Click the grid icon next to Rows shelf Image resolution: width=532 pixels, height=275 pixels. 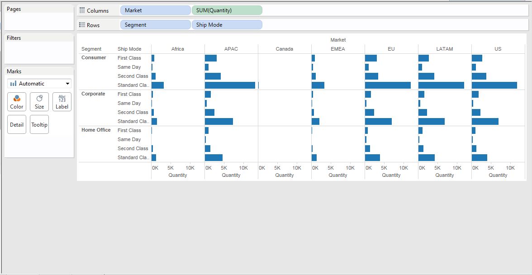[83, 25]
